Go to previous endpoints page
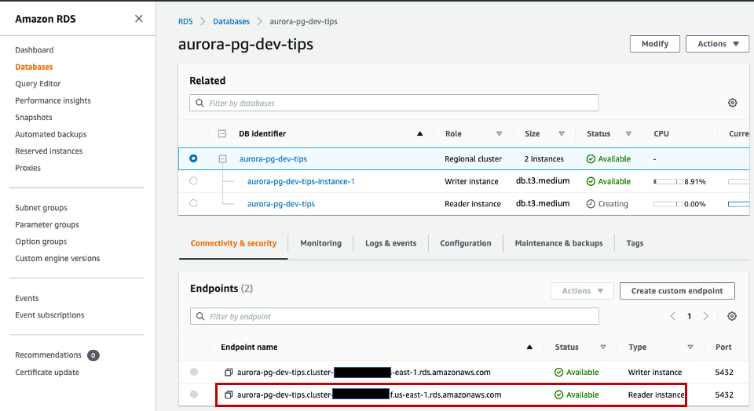 (673, 316)
